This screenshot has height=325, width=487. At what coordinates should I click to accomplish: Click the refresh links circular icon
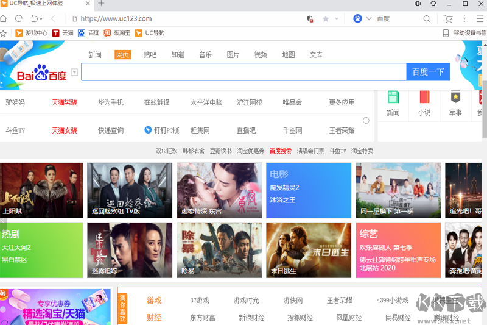pyautogui.click(x=366, y=120)
